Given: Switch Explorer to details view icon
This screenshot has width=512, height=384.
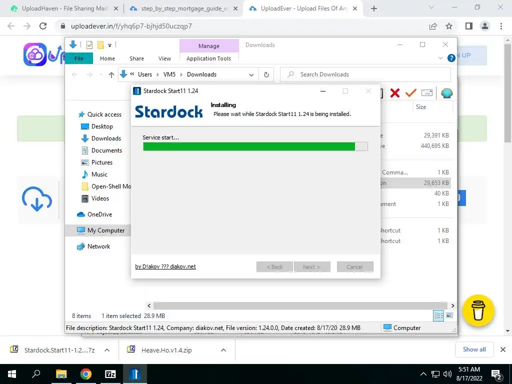Looking at the screenshot, I should (x=438, y=315).
